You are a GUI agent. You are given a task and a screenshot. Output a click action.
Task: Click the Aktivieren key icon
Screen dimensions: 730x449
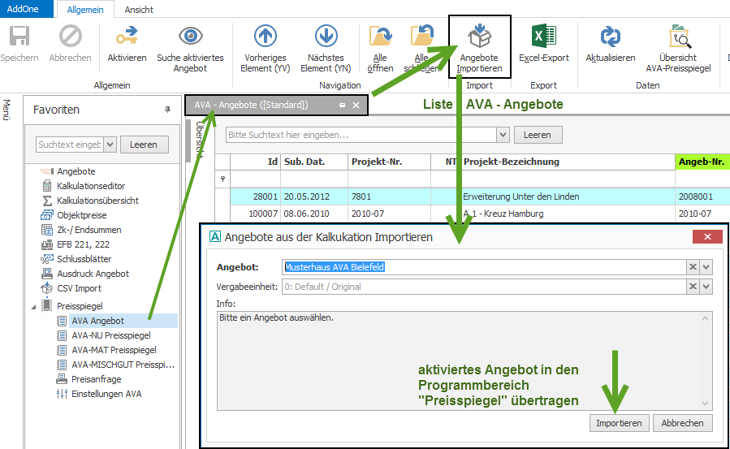[127, 38]
